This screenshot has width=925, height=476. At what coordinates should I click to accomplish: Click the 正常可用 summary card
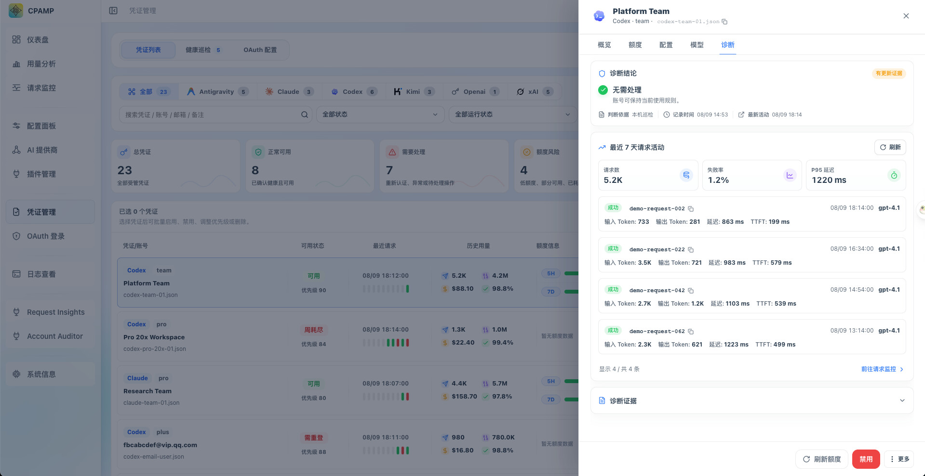coord(310,166)
